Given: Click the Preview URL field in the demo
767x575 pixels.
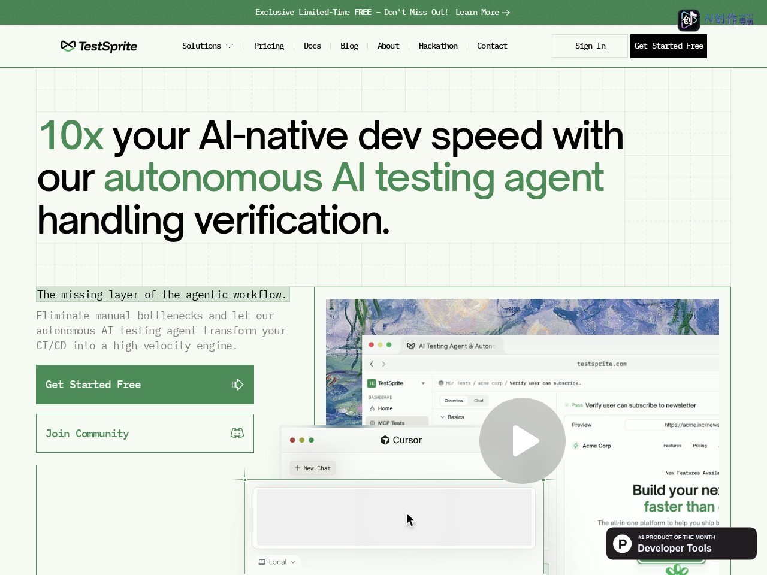Looking at the screenshot, I should click(672, 425).
